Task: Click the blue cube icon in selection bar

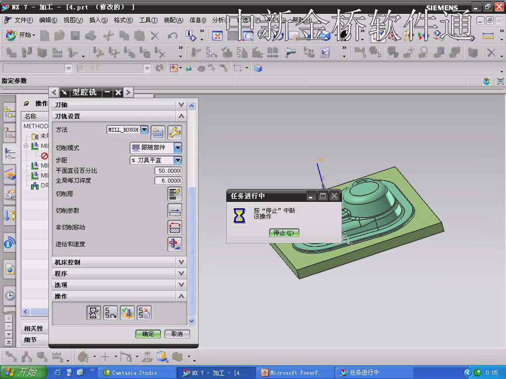Action: click(257, 68)
